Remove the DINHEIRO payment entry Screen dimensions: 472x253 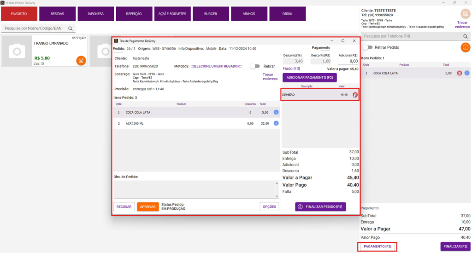click(x=355, y=95)
